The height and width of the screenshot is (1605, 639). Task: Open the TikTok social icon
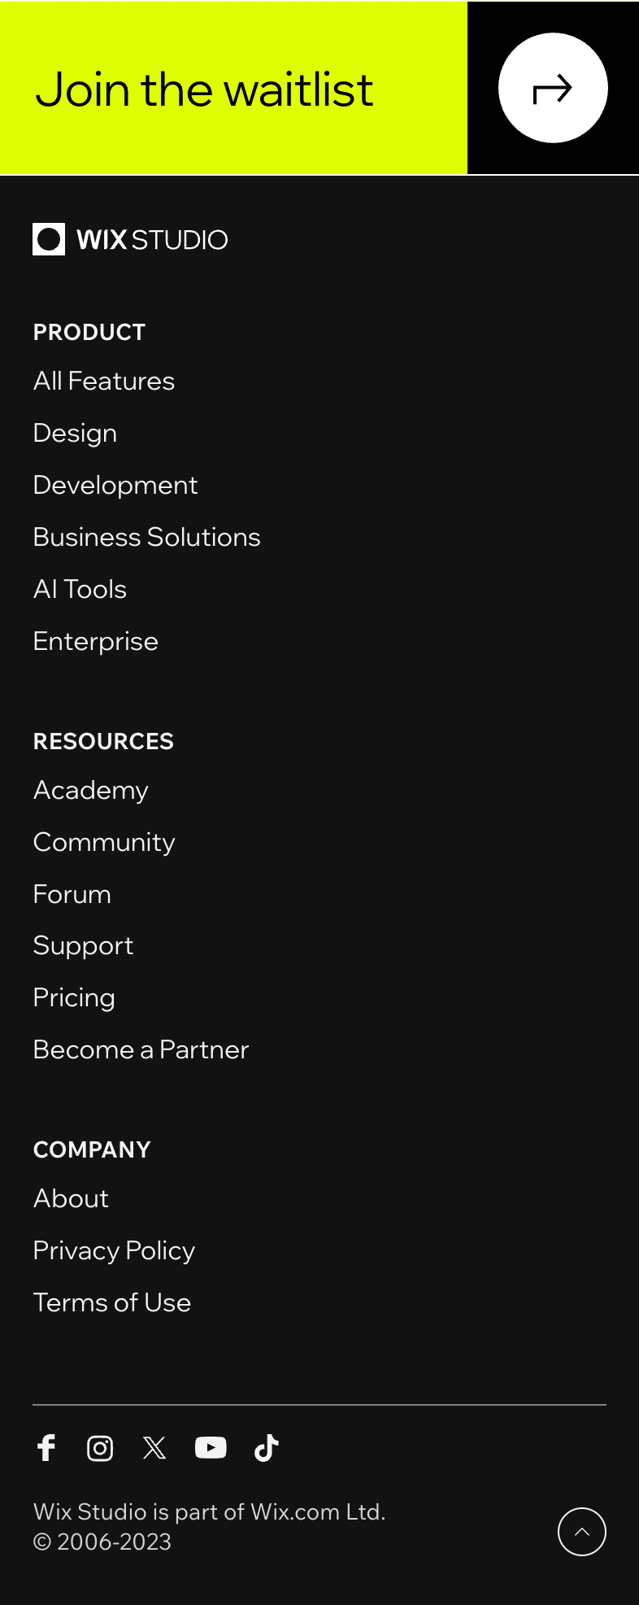click(x=266, y=1448)
